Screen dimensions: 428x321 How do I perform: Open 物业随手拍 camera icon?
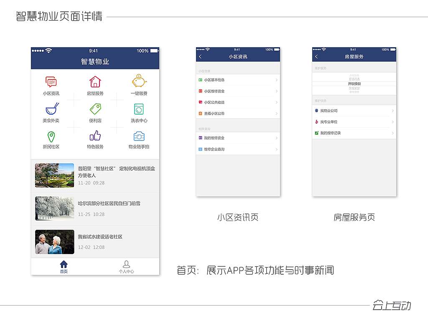point(138,136)
